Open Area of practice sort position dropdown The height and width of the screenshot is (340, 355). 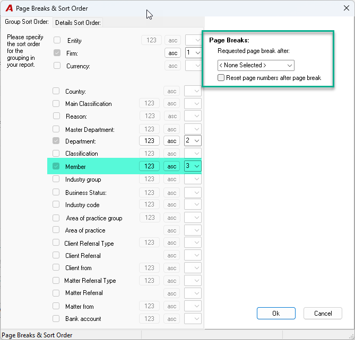pos(193,230)
